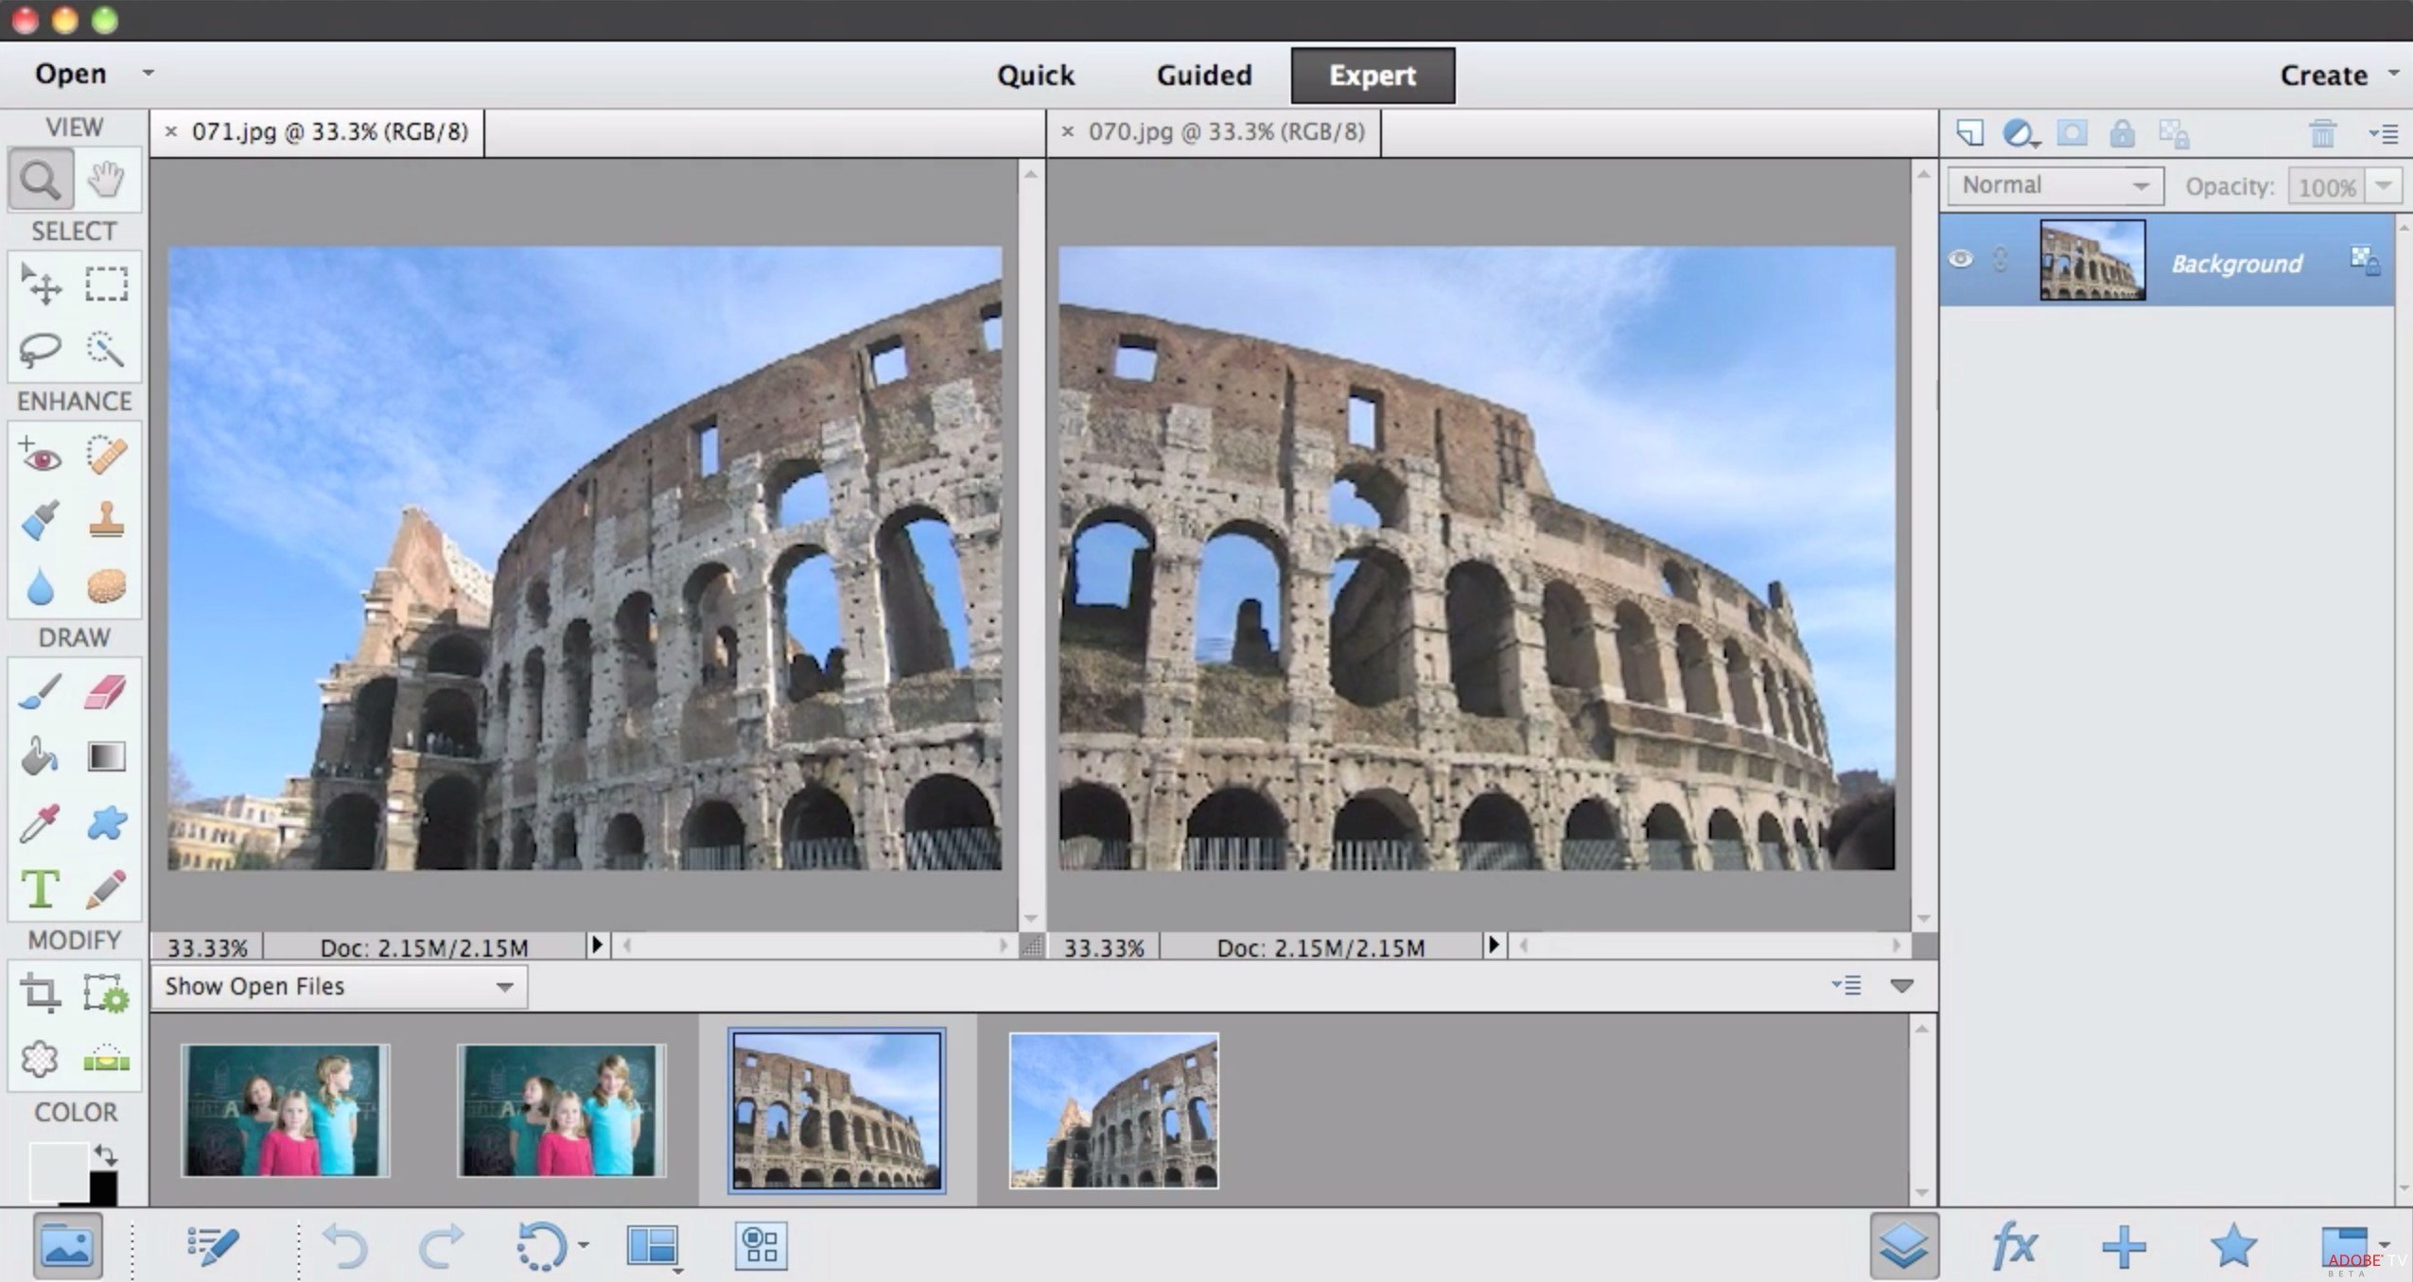Select the Red Eye removal tool
This screenshot has height=1282, width=2413.
(x=42, y=456)
